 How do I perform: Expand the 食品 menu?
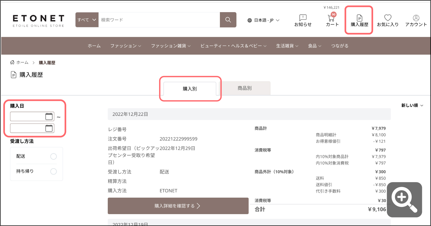(x=314, y=46)
